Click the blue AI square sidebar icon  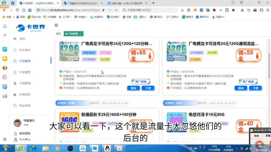(x=5, y=87)
